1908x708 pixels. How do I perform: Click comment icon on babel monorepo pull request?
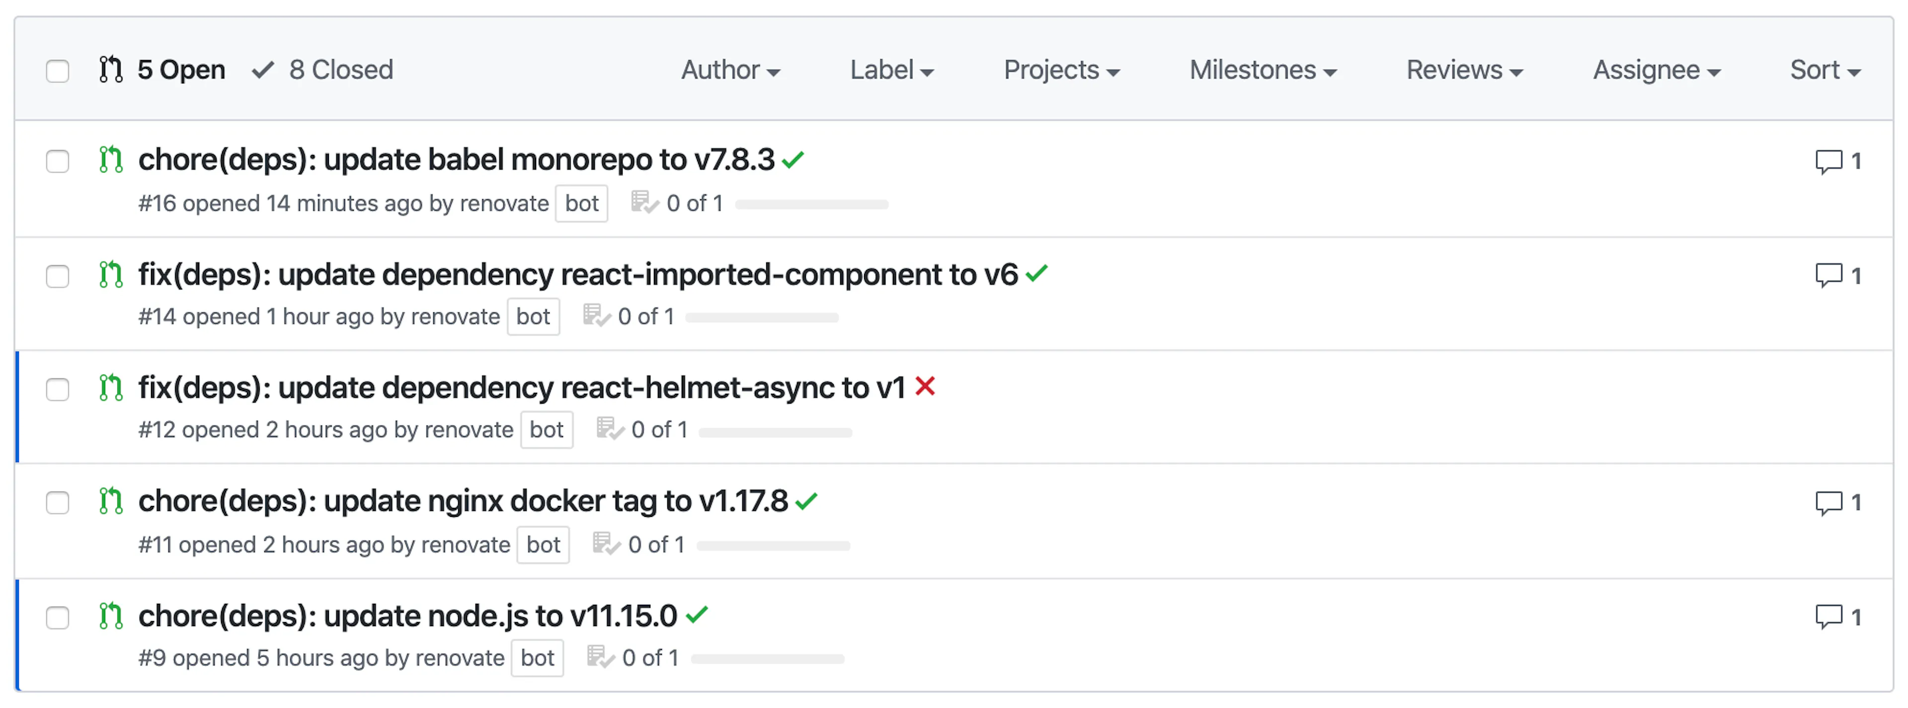click(1828, 161)
